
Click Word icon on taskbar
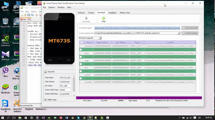(x=67, y=118)
